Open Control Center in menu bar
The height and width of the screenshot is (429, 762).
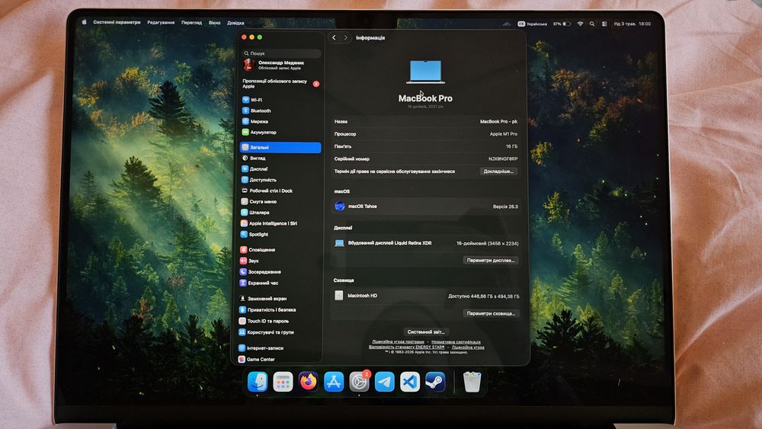(604, 24)
